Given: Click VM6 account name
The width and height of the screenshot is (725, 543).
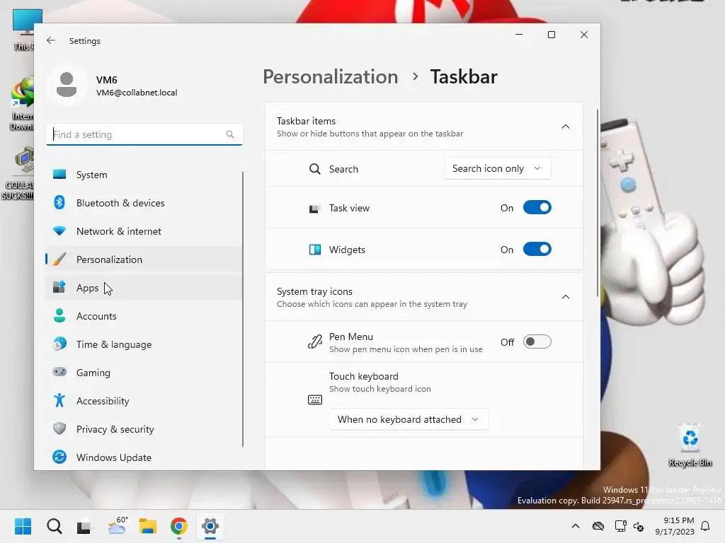Looking at the screenshot, I should (107, 80).
